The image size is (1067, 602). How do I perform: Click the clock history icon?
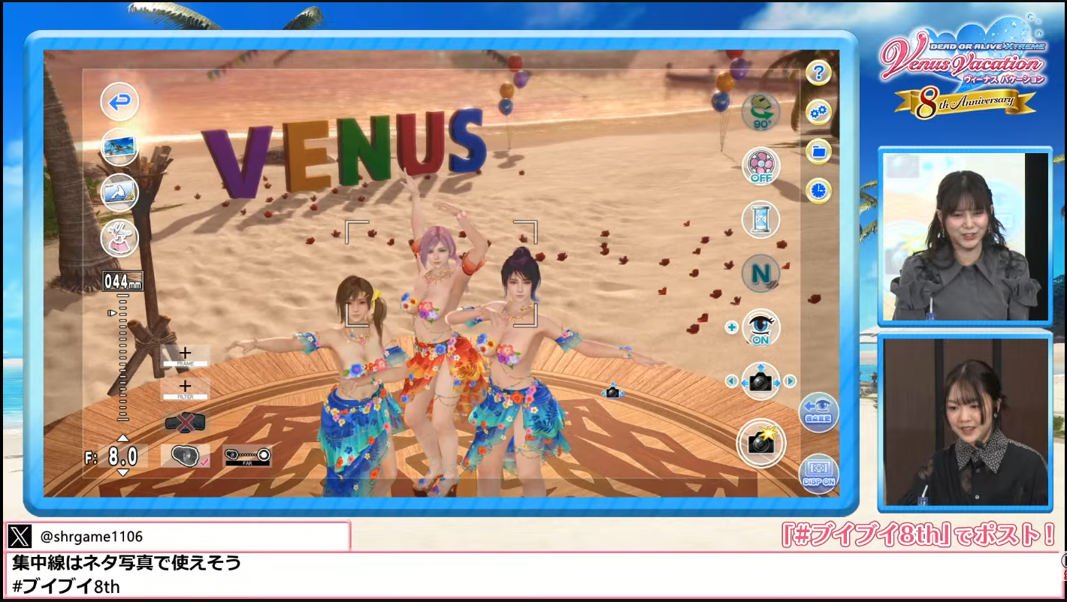pyautogui.click(x=818, y=191)
